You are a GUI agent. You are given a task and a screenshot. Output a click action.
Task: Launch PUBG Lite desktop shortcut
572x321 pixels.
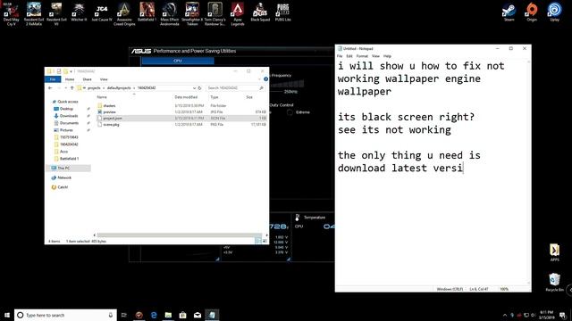[282, 12]
